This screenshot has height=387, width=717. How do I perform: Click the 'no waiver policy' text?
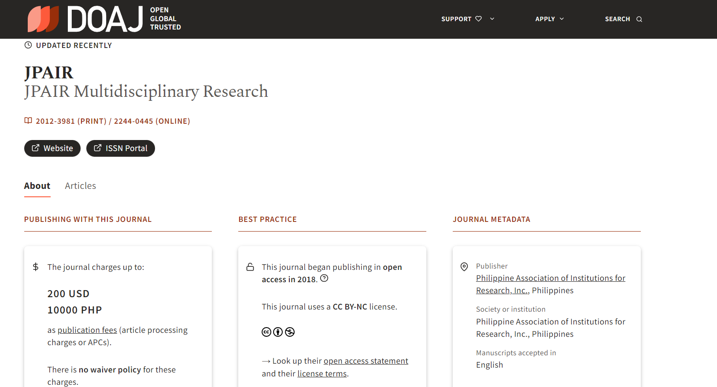pyautogui.click(x=110, y=370)
